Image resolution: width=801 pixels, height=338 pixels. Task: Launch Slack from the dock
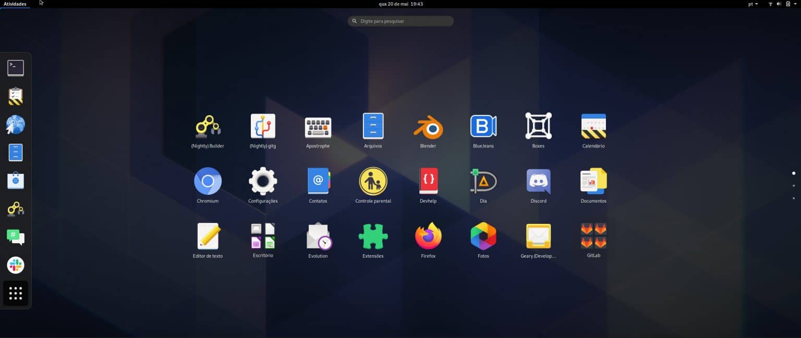16,265
